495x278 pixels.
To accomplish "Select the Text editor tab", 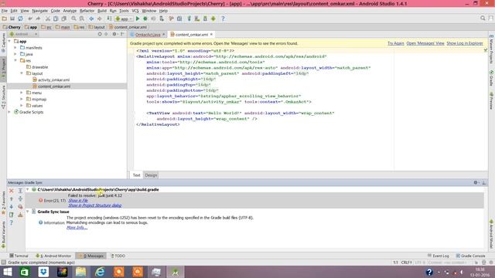I will tap(136, 175).
